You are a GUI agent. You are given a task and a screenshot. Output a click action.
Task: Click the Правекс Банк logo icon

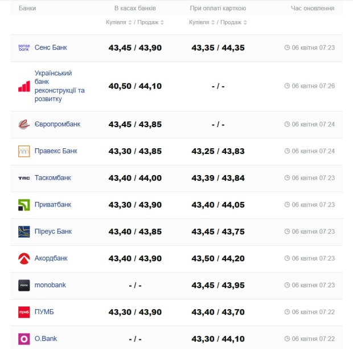[24, 151]
